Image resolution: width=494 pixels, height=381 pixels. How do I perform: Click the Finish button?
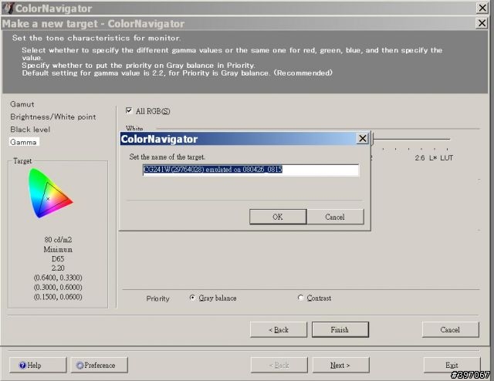coord(340,329)
